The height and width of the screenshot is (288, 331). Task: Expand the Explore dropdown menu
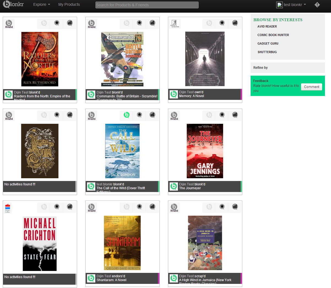coord(42,4)
